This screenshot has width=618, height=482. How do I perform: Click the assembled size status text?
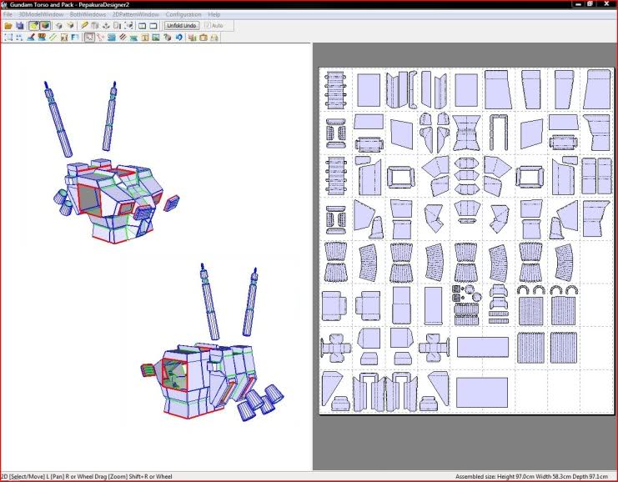pos(531,476)
